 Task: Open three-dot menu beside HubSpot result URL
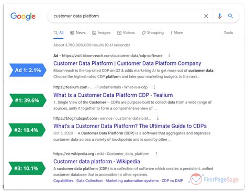[158, 118]
